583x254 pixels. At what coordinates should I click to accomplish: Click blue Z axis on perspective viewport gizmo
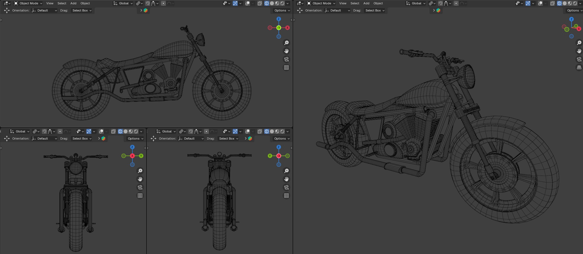(x=571, y=19)
